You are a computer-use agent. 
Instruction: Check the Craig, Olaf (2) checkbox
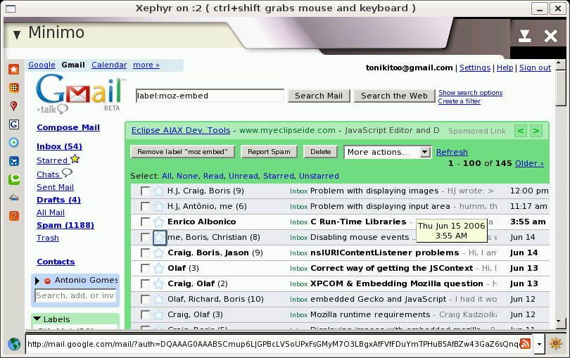tap(145, 284)
